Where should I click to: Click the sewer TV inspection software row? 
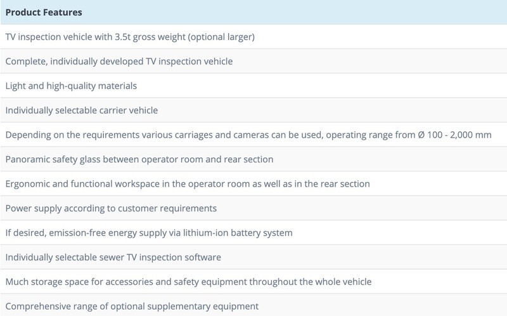point(113,258)
